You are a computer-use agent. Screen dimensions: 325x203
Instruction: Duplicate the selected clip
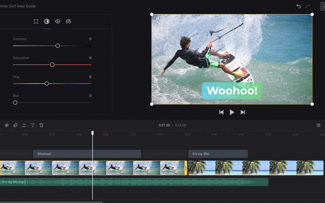click(x=15, y=125)
